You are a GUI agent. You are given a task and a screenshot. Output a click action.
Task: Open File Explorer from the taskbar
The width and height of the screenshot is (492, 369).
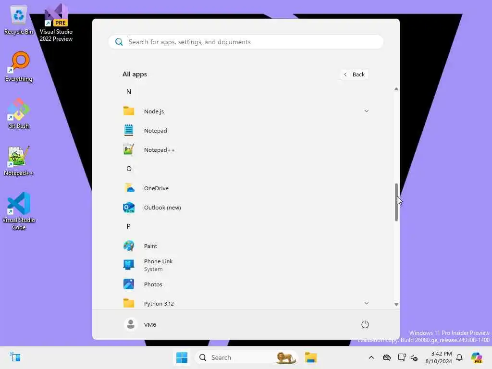pyautogui.click(x=311, y=357)
